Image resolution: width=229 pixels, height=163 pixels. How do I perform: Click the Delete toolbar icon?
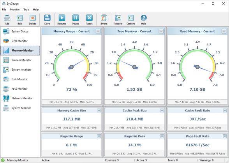point(33,18)
